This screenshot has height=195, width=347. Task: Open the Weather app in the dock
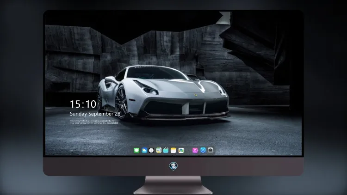(x=144, y=150)
